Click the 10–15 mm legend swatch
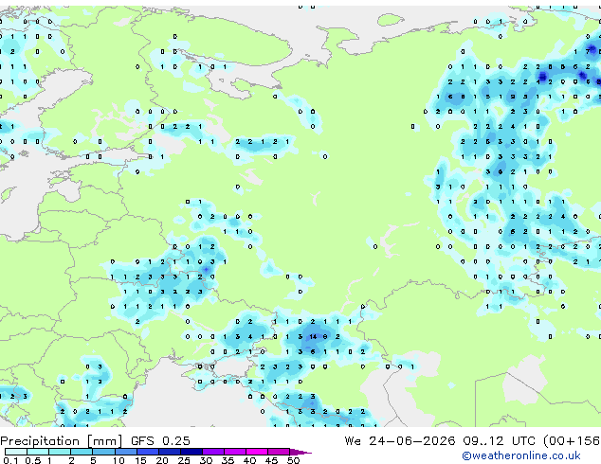 point(126,452)
